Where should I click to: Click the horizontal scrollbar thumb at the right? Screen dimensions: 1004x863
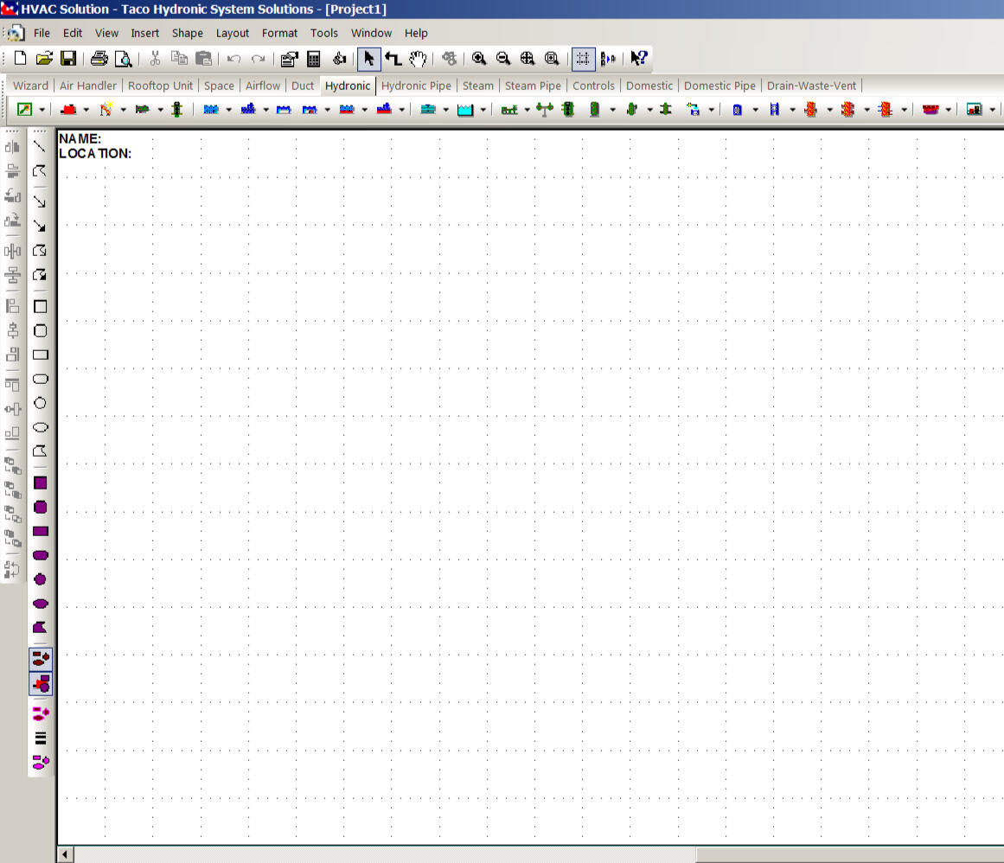coord(850,854)
